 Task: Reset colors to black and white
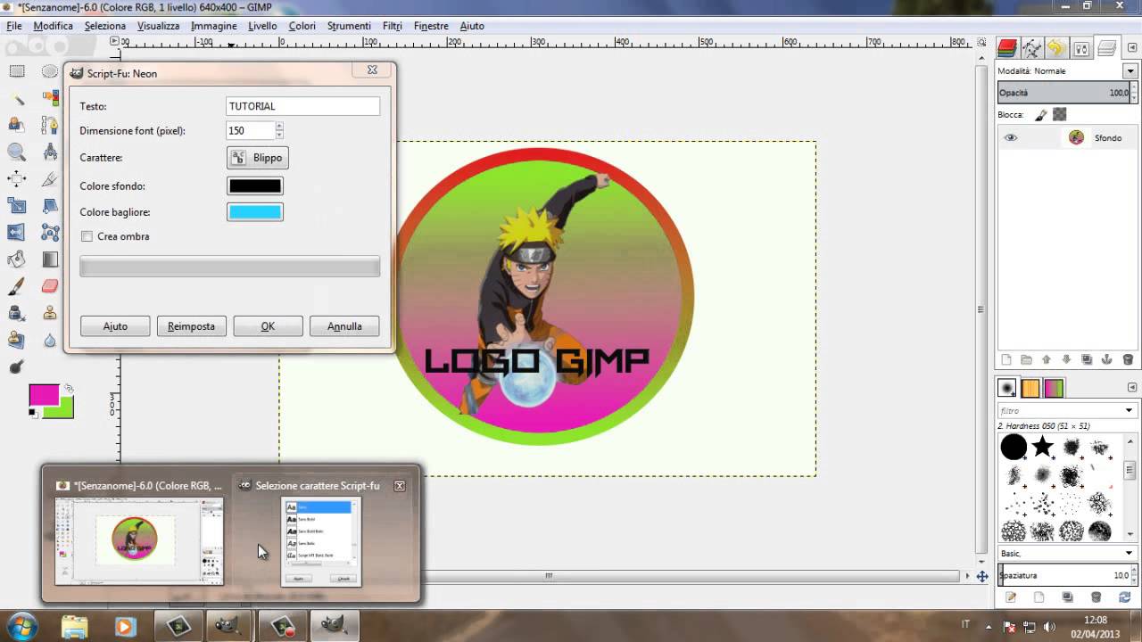tap(33, 412)
